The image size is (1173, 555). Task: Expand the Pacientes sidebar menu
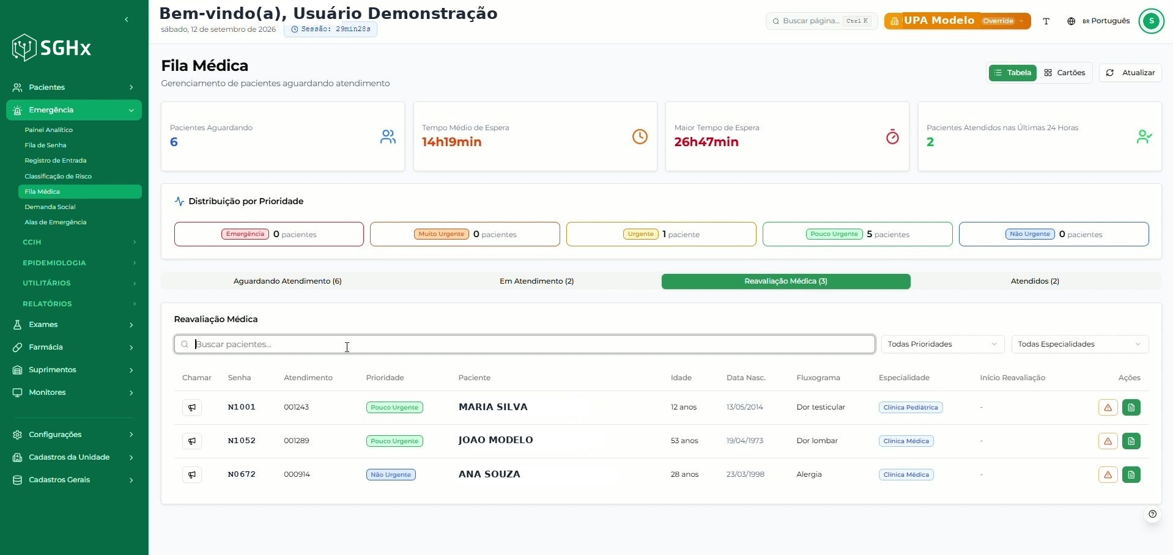click(74, 87)
